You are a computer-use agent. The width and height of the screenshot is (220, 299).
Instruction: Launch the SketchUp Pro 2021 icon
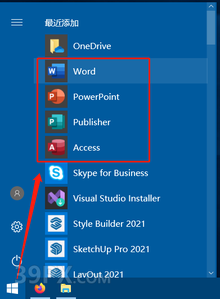[56, 249]
